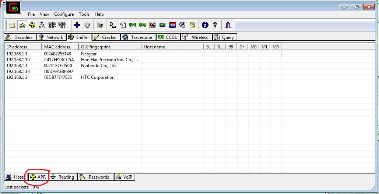
Task: Click the CHALL SPOOF RESET toolbar icon
Action: (52, 25)
